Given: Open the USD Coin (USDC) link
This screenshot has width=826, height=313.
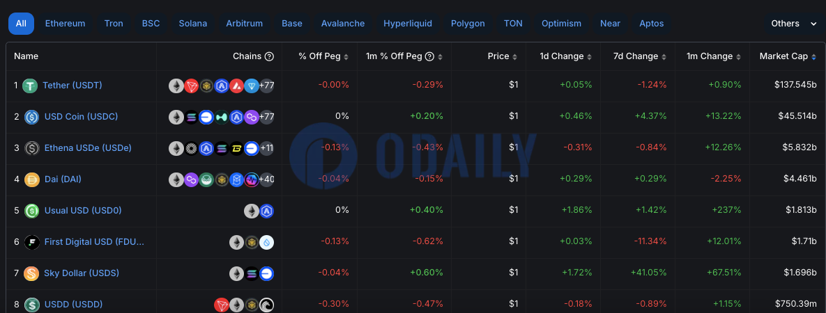Looking at the screenshot, I should pos(81,116).
